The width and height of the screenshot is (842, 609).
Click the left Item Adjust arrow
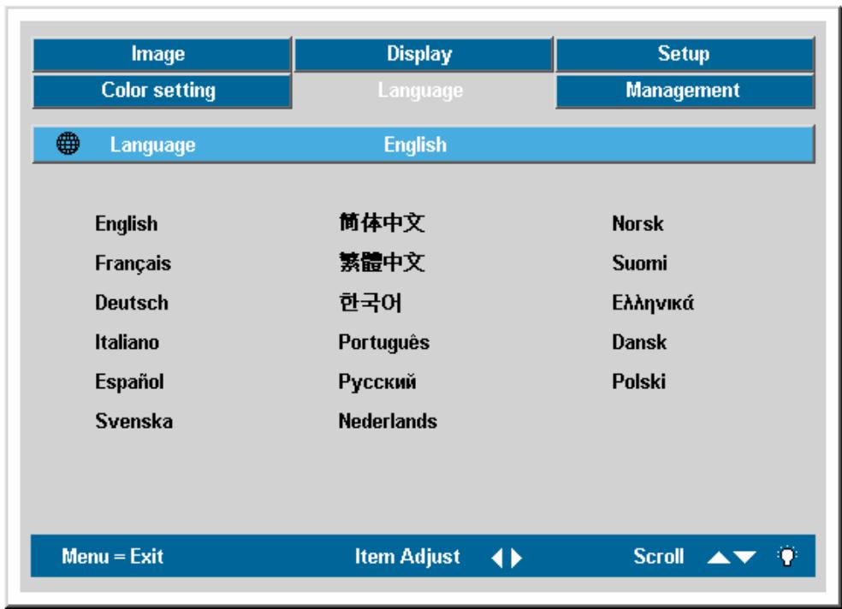[x=496, y=558]
